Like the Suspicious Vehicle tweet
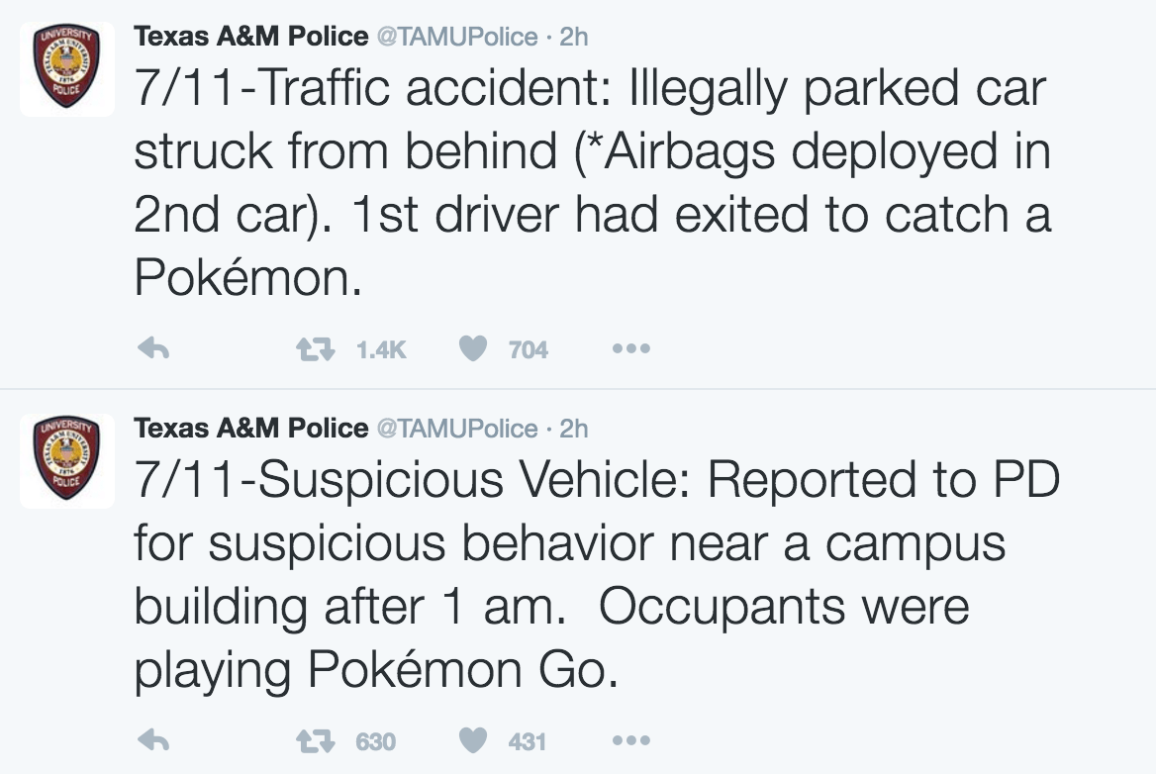Screen dimensions: 1156x774 click(x=472, y=740)
